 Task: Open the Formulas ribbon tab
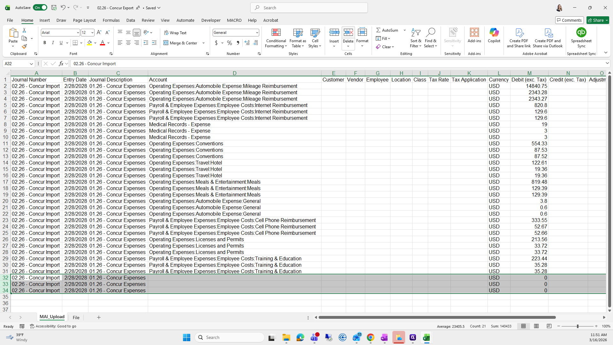[111, 20]
